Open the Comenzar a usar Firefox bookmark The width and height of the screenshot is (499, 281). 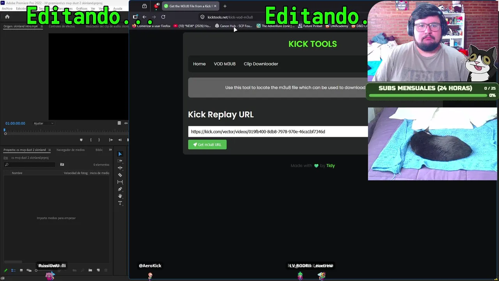(x=151, y=26)
